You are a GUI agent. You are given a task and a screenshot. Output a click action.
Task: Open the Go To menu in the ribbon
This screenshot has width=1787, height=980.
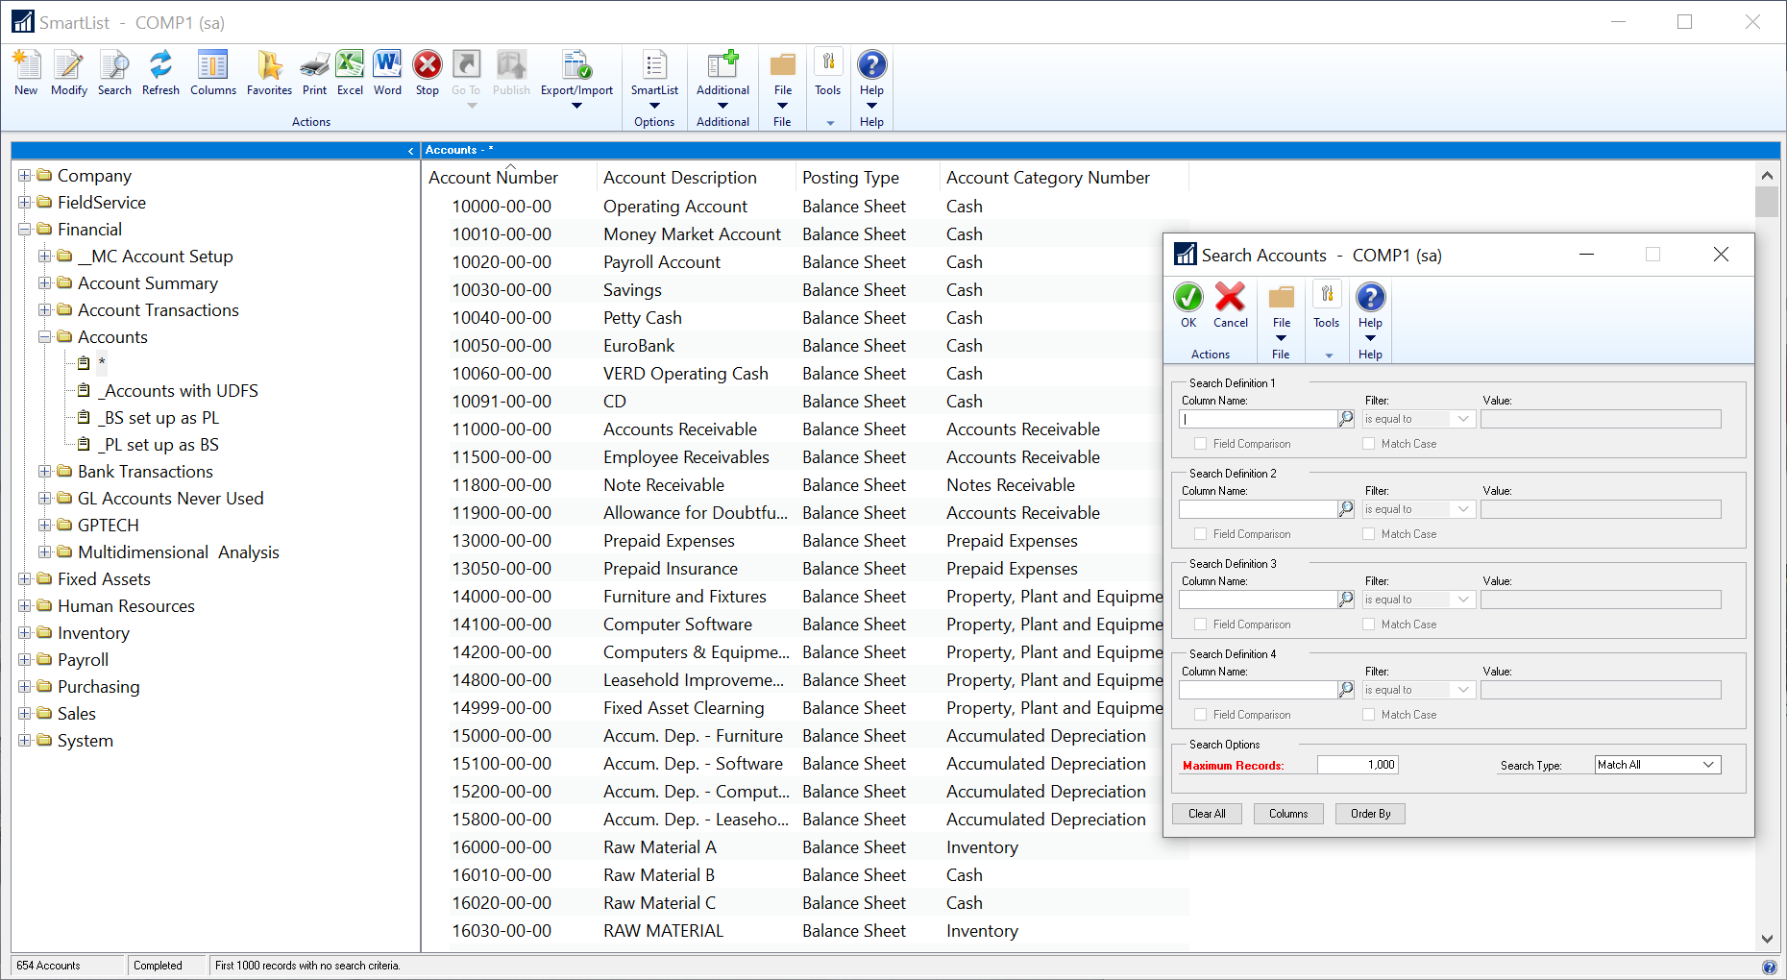(466, 72)
